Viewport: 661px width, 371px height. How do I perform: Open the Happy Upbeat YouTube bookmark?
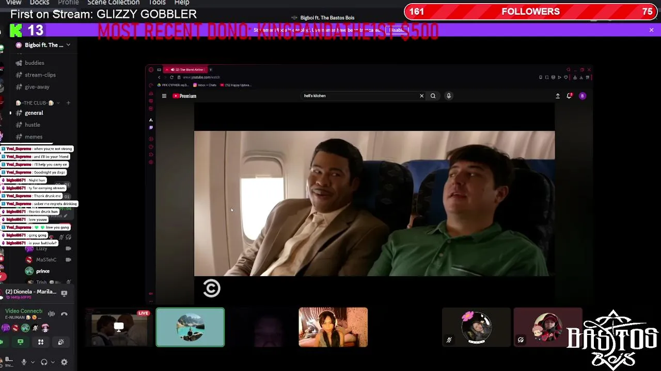click(237, 85)
